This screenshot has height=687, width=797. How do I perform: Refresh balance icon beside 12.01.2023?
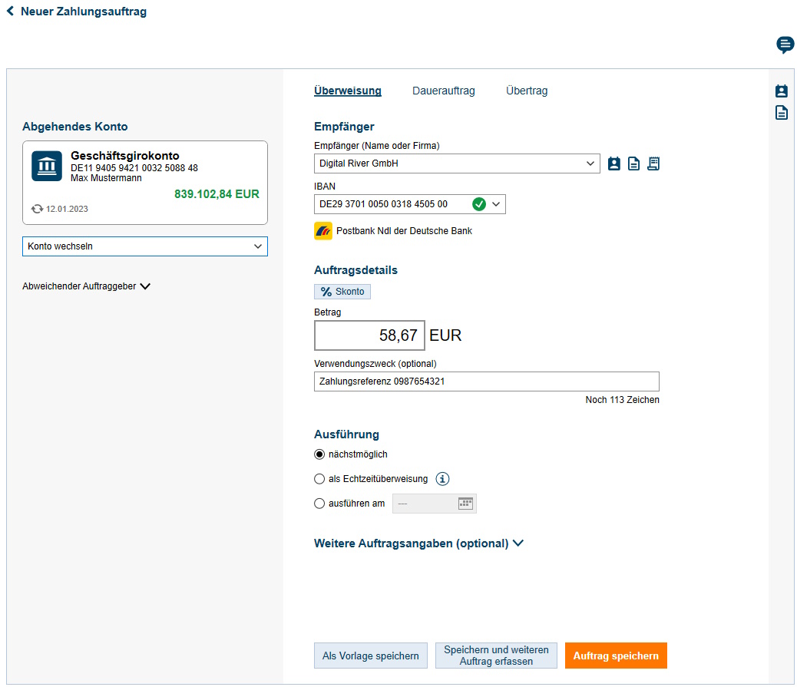click(x=37, y=209)
